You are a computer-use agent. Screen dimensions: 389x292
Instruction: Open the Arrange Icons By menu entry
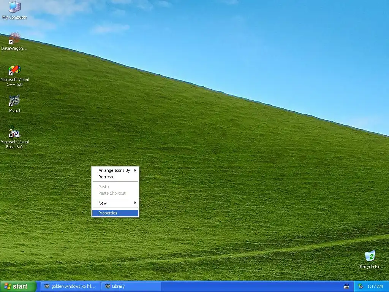(115, 170)
